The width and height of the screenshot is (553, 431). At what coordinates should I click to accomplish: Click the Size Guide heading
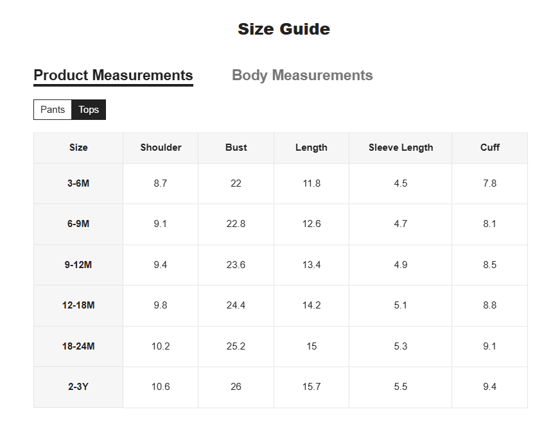point(284,29)
